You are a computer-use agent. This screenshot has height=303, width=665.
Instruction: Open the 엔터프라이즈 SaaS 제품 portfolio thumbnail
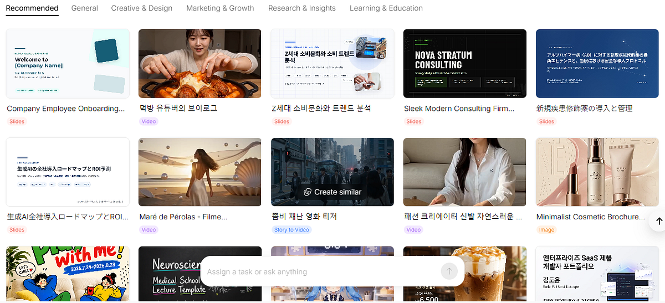[x=597, y=274]
